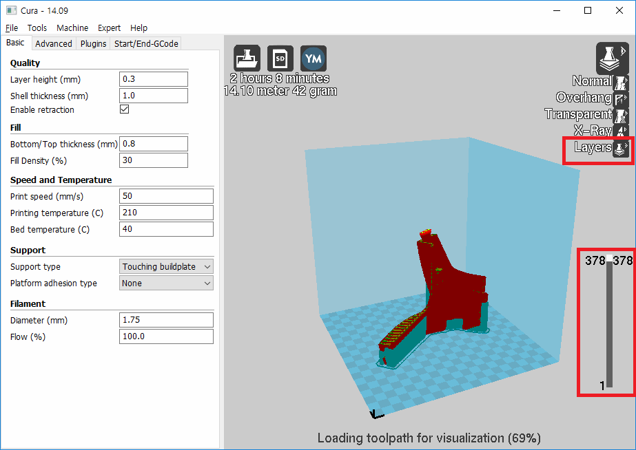Click the 'Transparent' view label
The width and height of the screenshot is (636, 450).
(x=578, y=114)
